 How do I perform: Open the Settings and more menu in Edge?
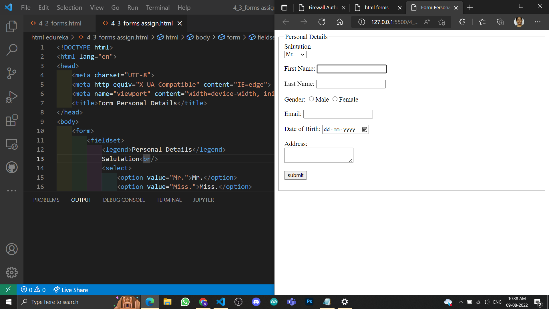(x=538, y=22)
